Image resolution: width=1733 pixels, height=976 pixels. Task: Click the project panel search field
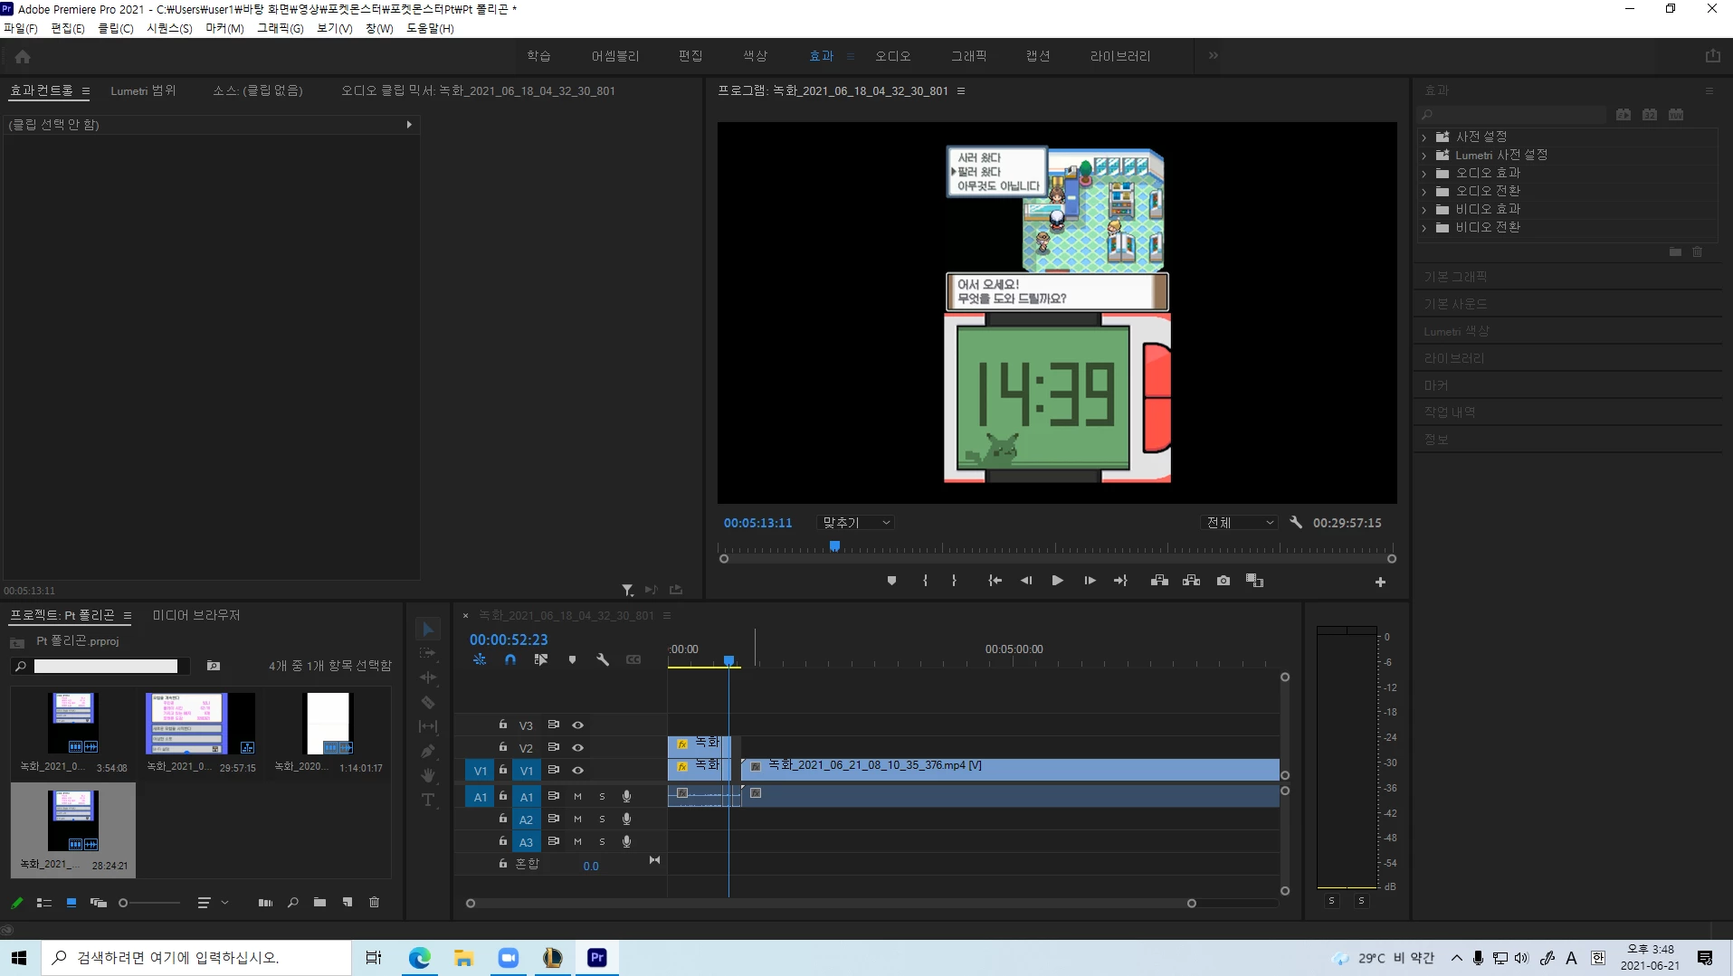point(105,667)
